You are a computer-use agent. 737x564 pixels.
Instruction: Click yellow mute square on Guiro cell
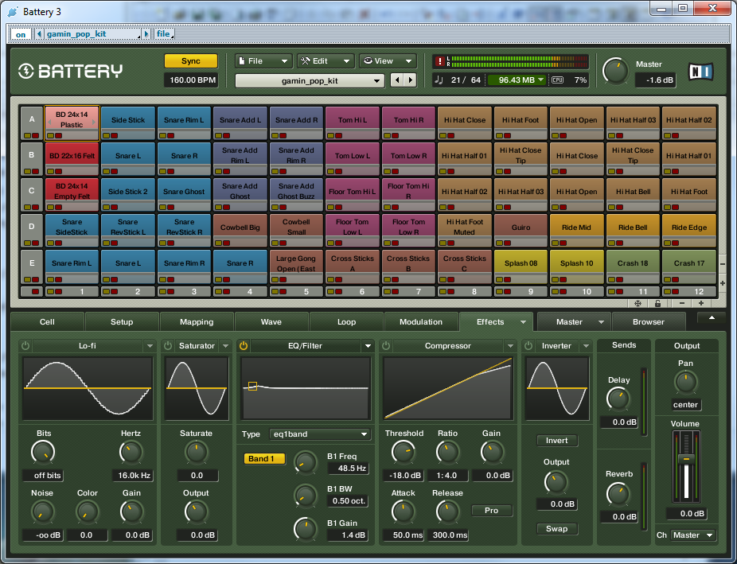pos(499,243)
